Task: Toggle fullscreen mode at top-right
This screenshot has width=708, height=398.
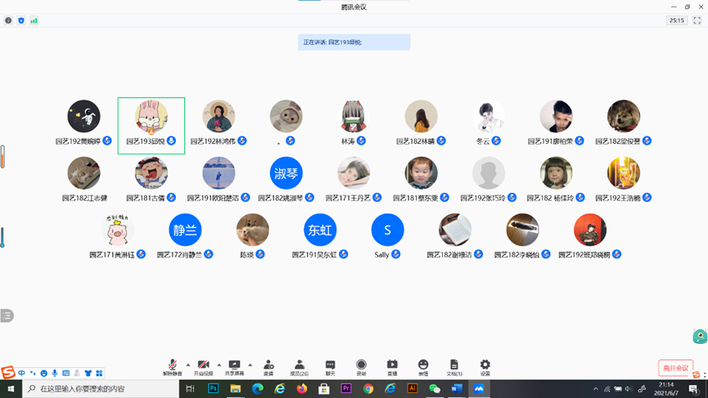Action: point(697,20)
